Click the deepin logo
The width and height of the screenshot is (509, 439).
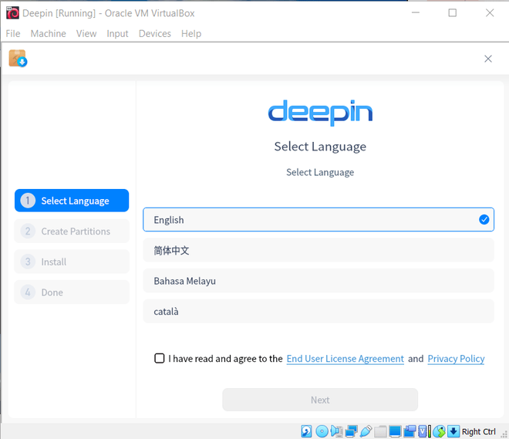[x=320, y=113]
